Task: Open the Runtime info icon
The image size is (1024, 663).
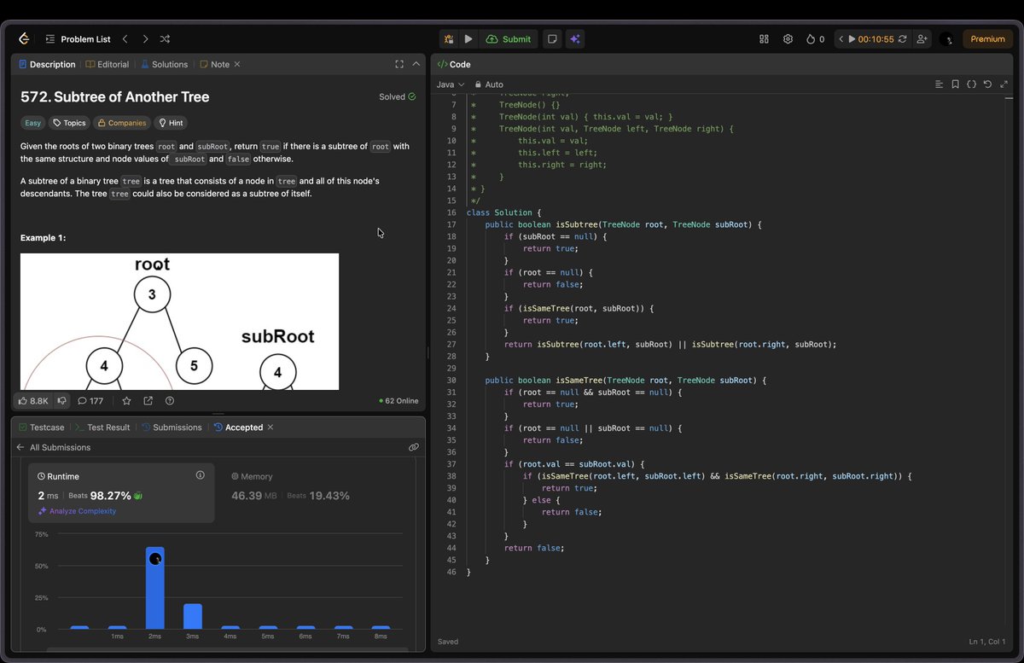Action: tap(200, 475)
